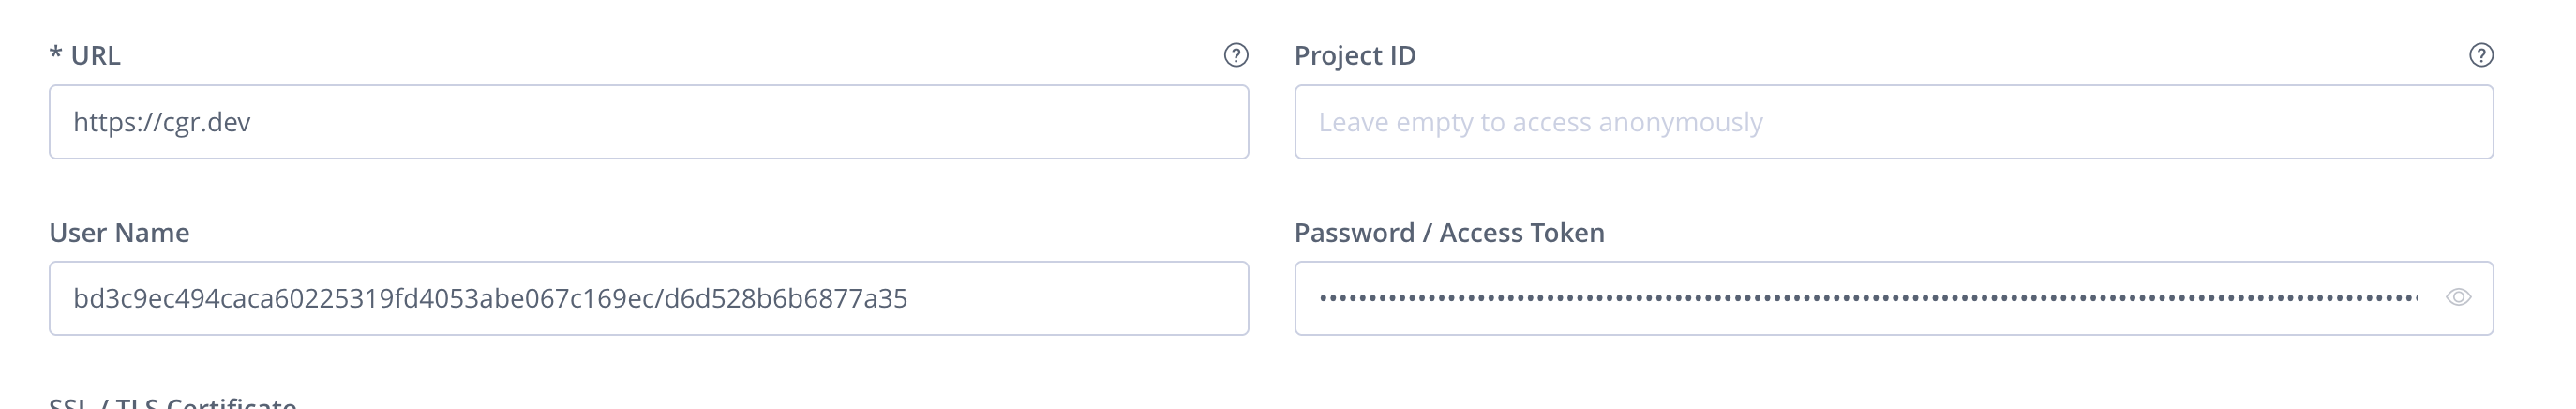Click the "Password / Access Token" label
The height and width of the screenshot is (409, 2576).
tap(1449, 233)
